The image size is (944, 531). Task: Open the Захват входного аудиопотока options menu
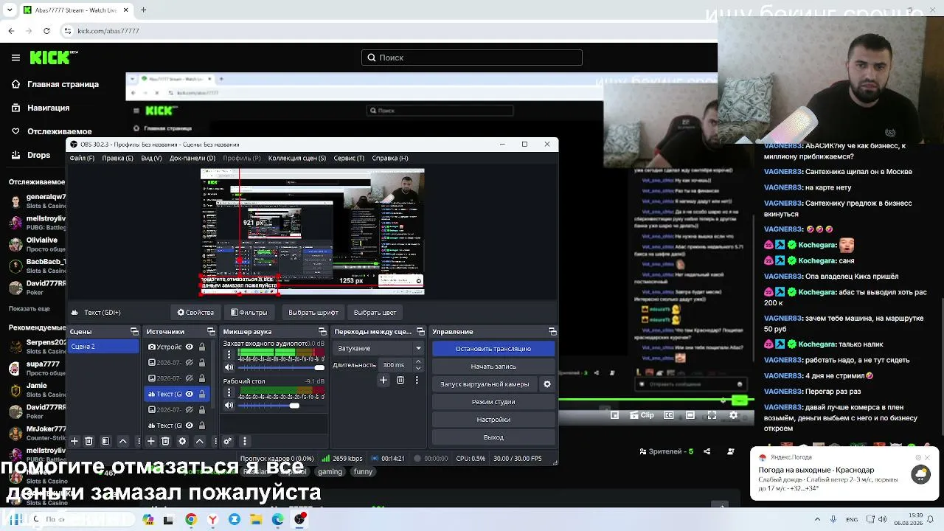tap(229, 355)
